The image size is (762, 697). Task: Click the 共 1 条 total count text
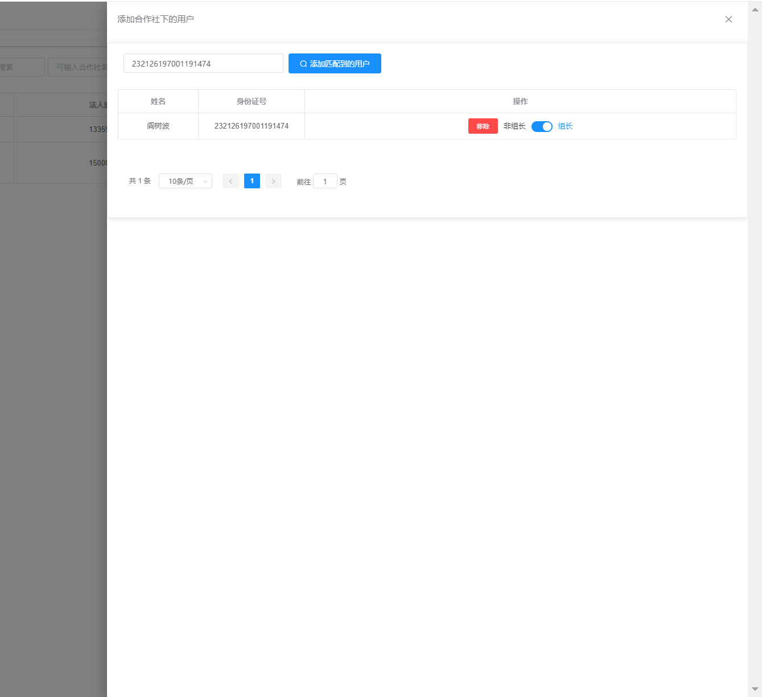click(140, 181)
